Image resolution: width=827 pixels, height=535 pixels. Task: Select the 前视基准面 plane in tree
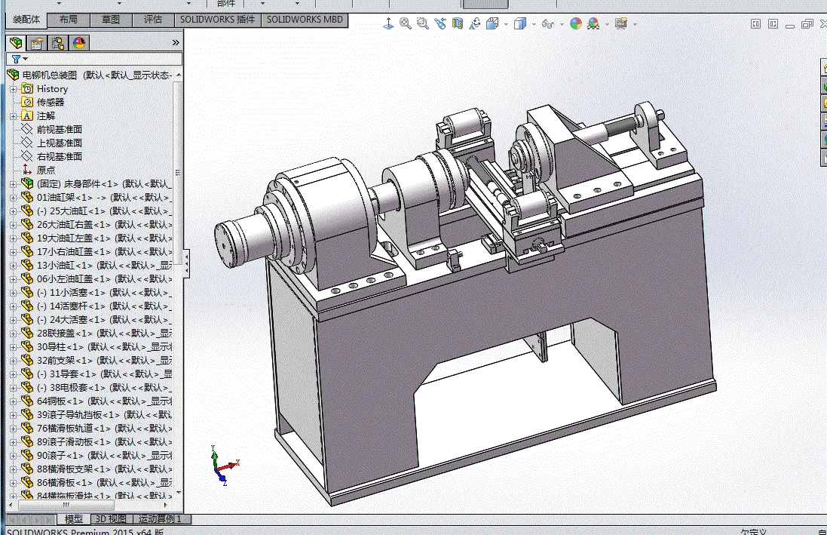click(59, 130)
